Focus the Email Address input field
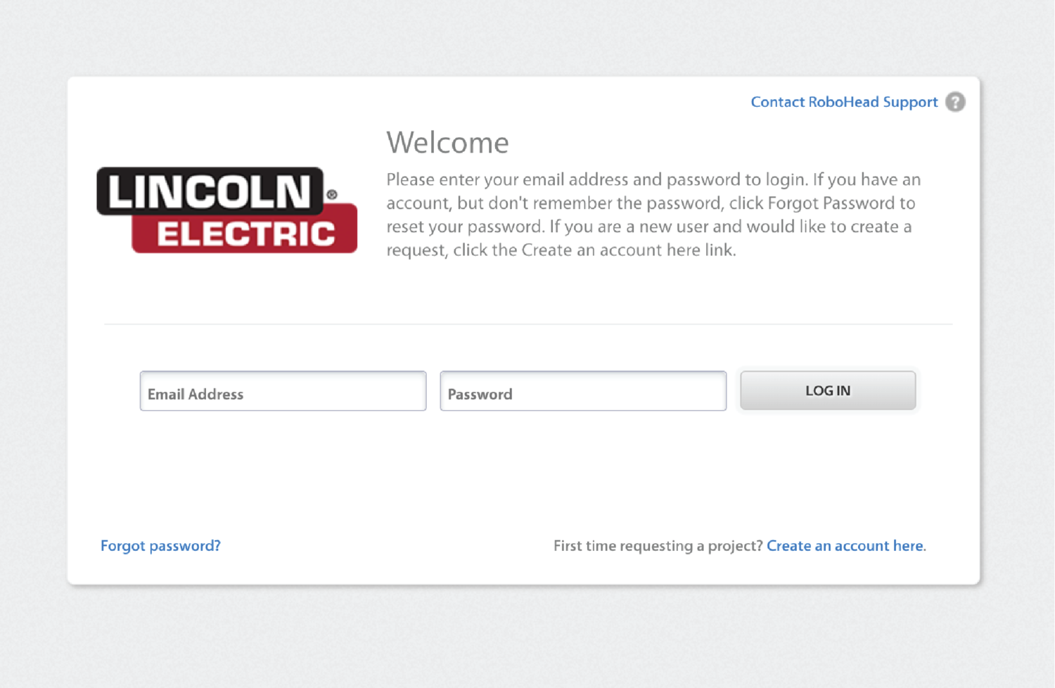 pos(283,391)
